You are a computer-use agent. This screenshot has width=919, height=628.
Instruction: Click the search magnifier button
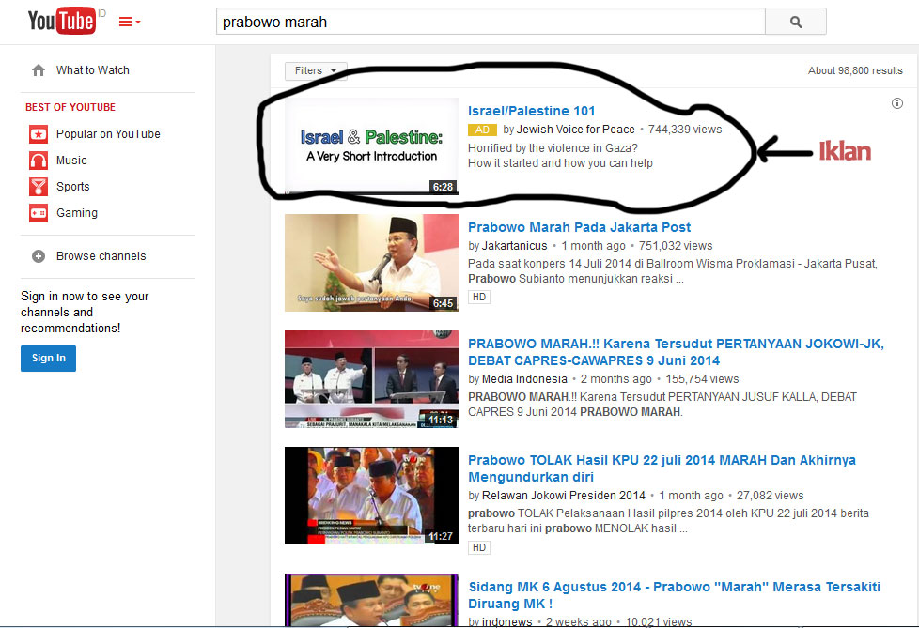pos(795,22)
